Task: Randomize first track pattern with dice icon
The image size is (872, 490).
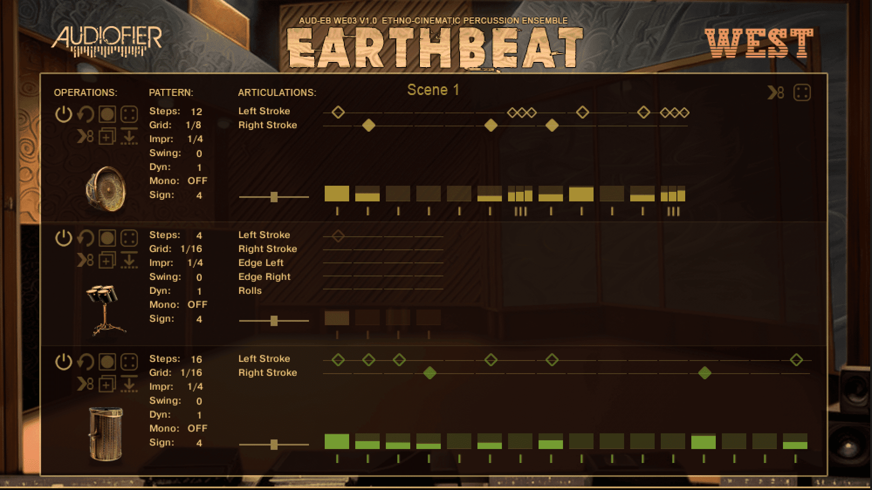Action: point(129,115)
